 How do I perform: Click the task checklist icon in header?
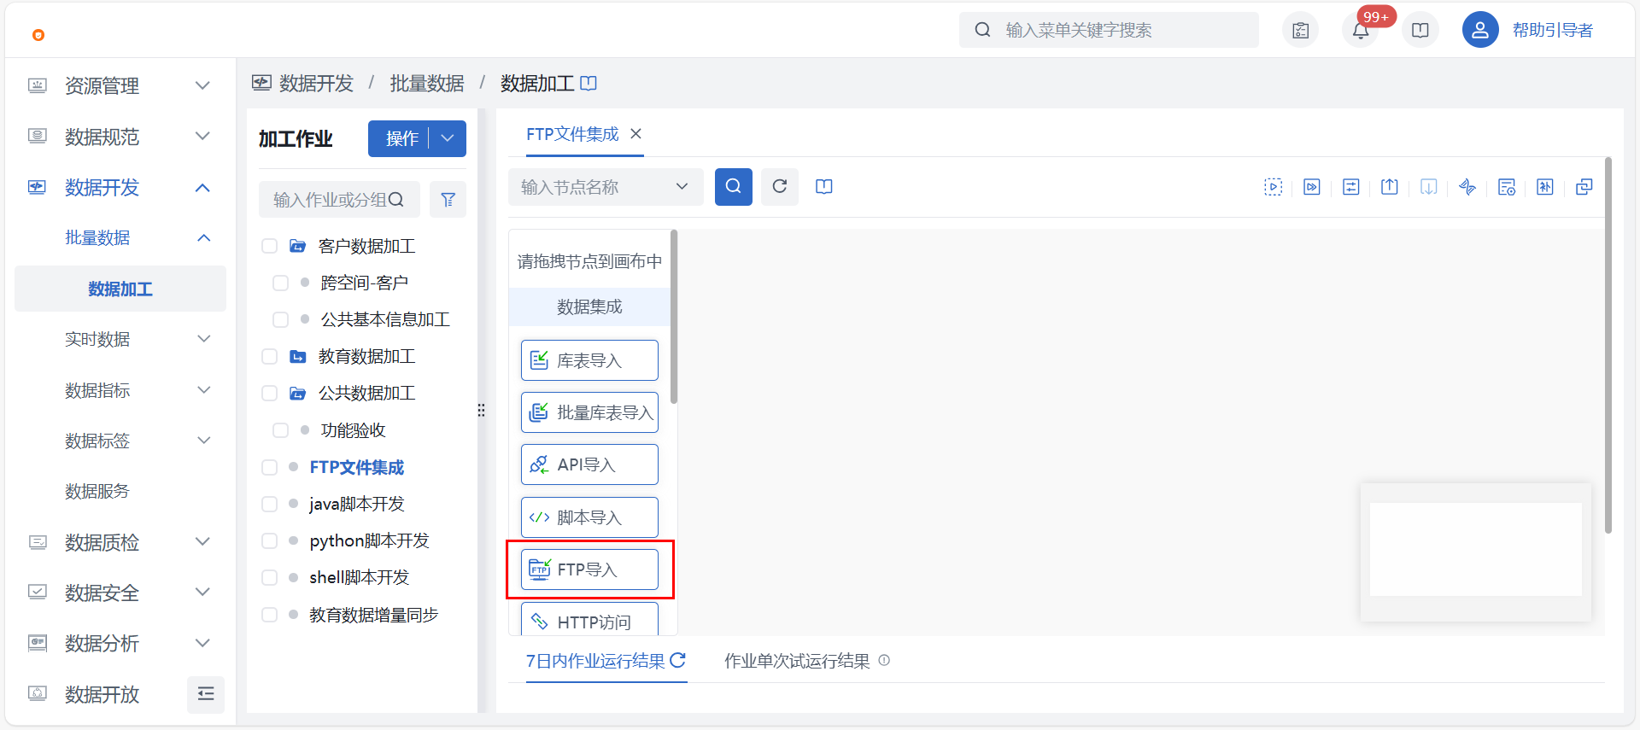pos(1300,31)
